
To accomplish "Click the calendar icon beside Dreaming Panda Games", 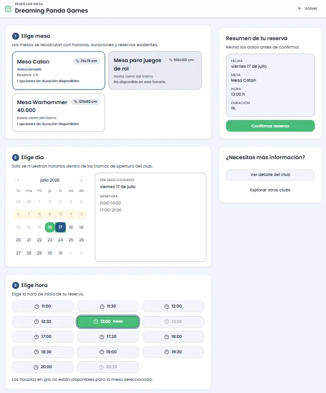I will (x=8, y=8).
